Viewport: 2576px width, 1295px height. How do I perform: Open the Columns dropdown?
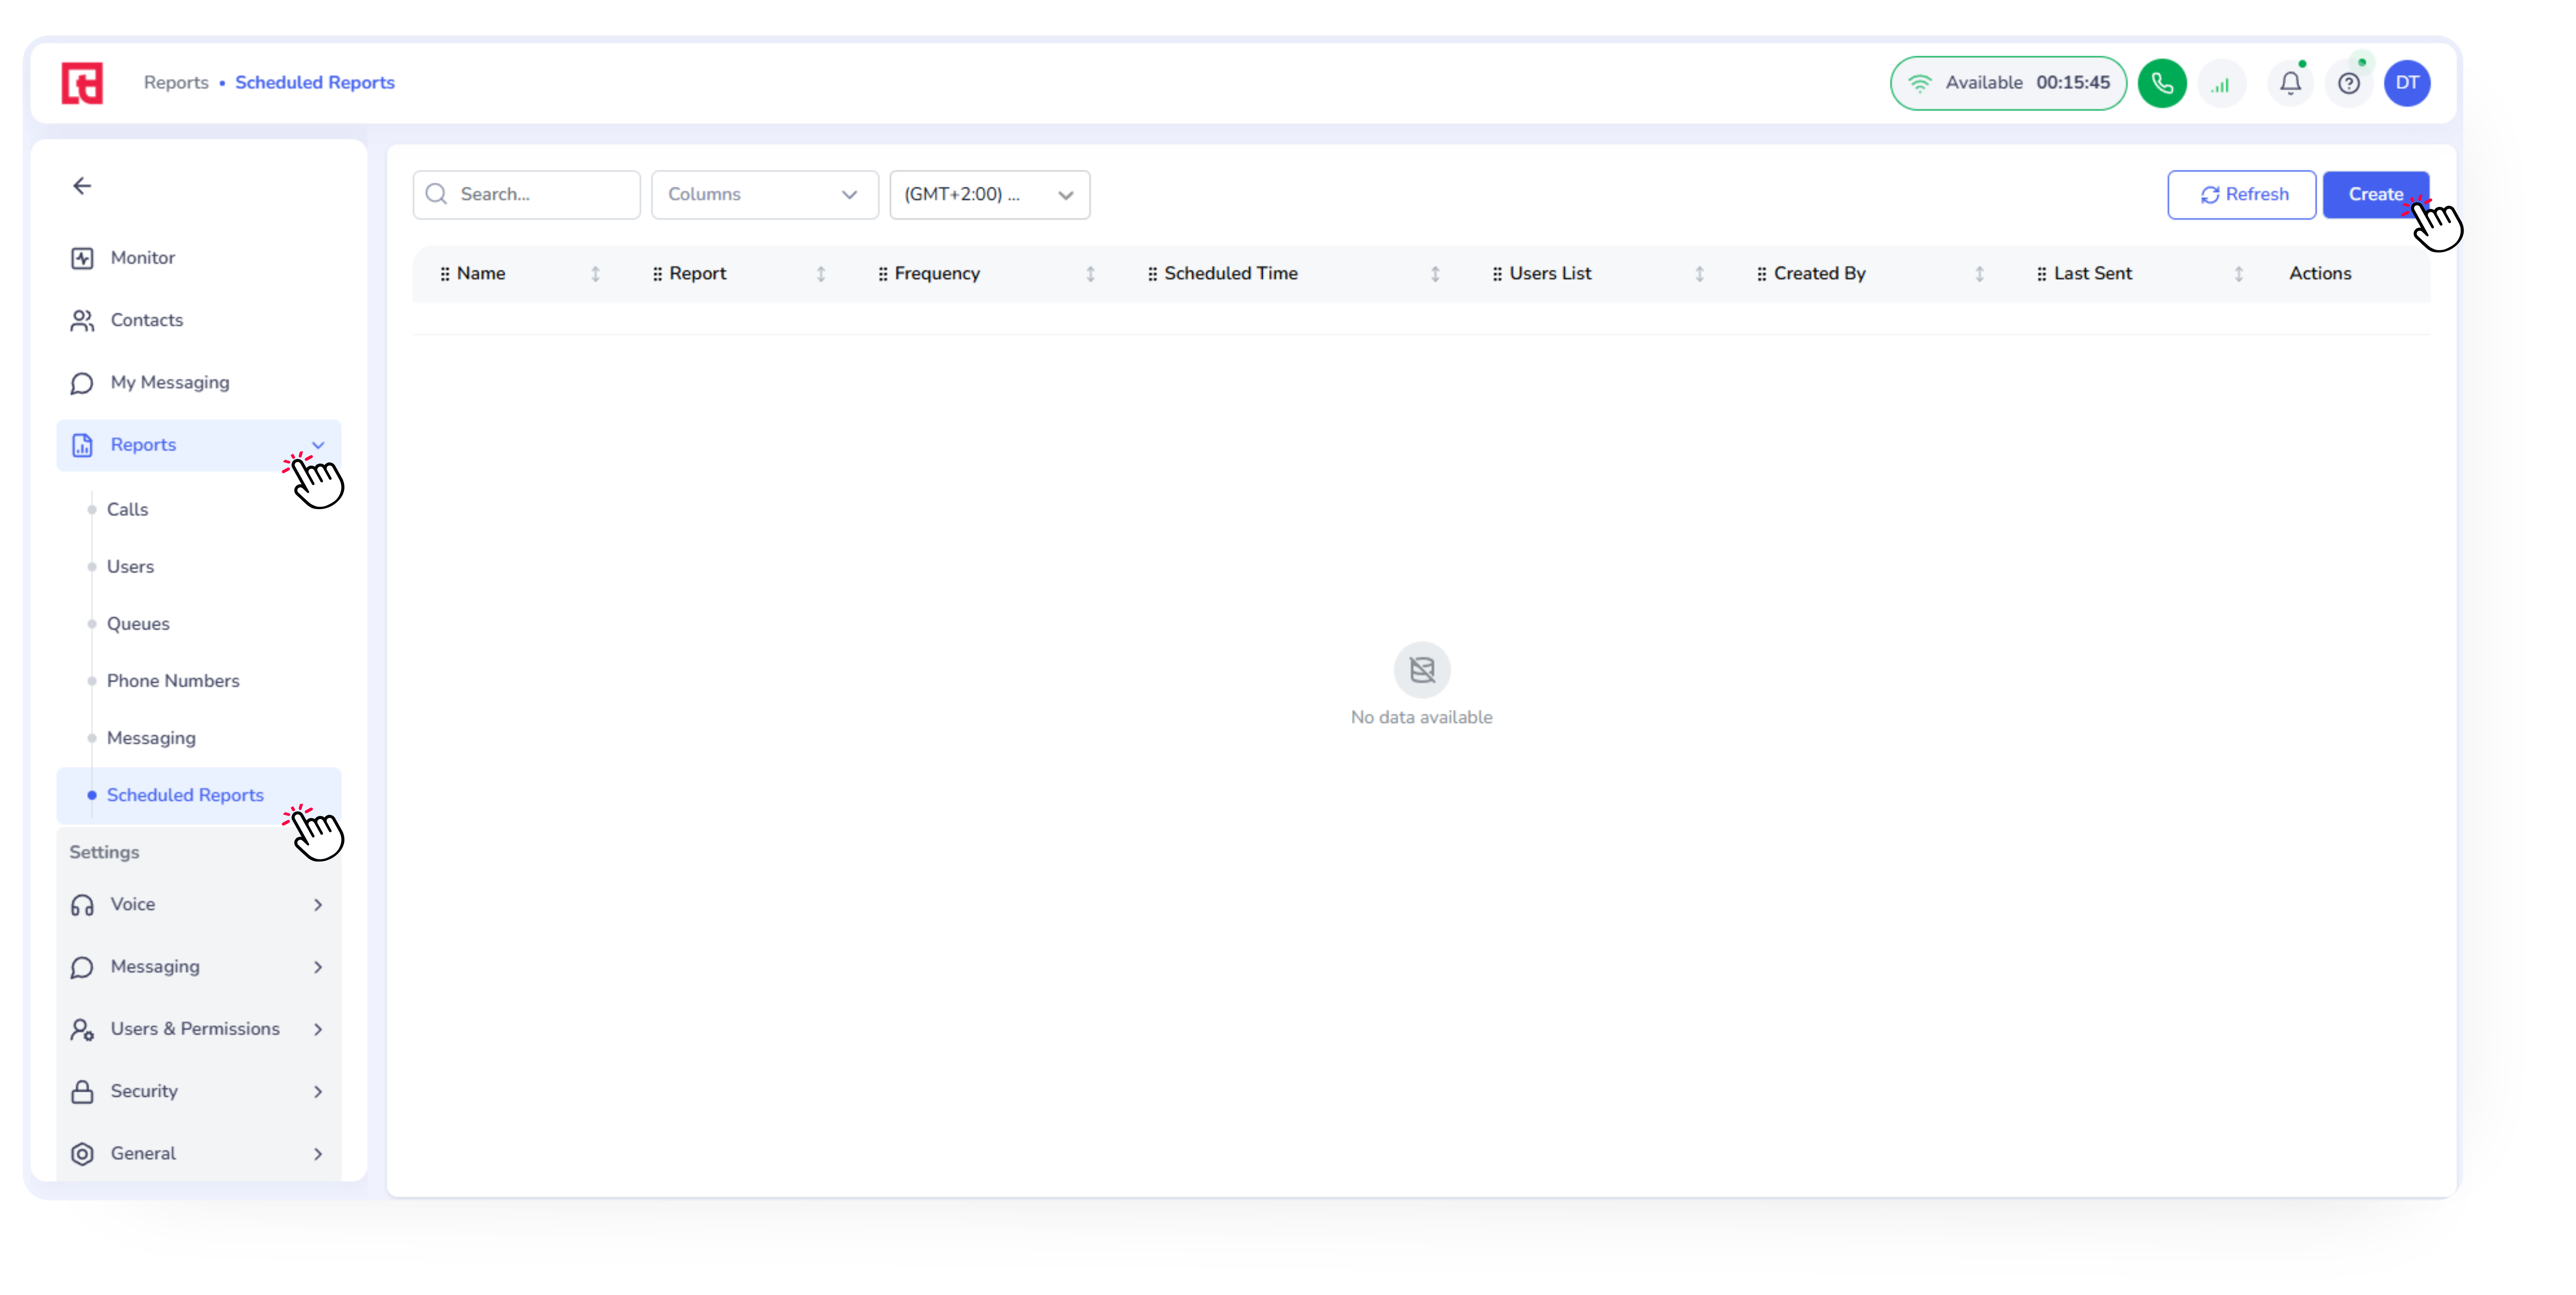764,195
